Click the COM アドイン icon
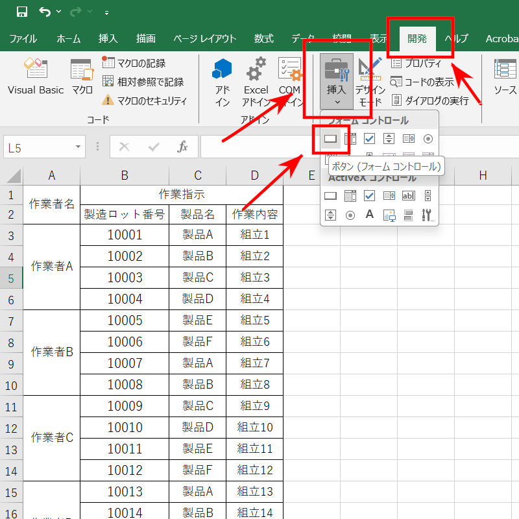The image size is (519, 519). coord(290,77)
